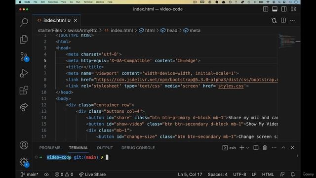The width and height of the screenshot is (316, 178).
Task: Click Ln 5, Col 17 in status bar
Action: 190,175
